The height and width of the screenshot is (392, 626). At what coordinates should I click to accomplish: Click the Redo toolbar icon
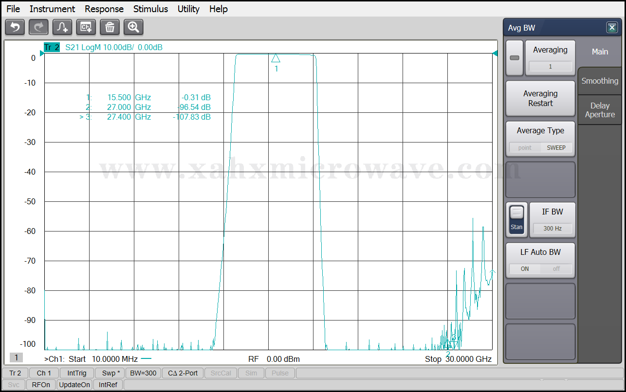[38, 27]
